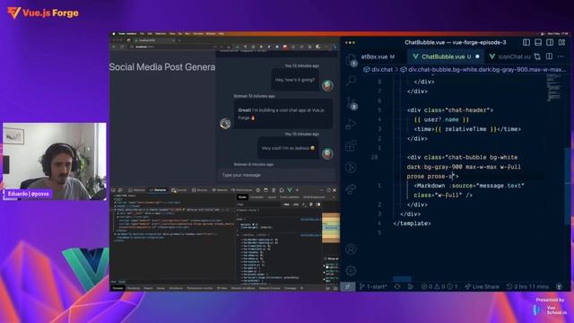Close the DevTools panel
The image size is (574, 323).
[x=335, y=190]
